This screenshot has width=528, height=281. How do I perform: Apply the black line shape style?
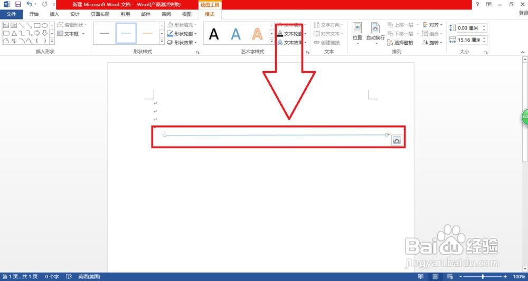click(105, 33)
